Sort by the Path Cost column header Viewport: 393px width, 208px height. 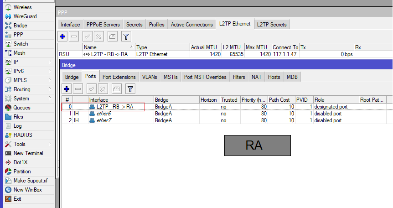point(281,99)
